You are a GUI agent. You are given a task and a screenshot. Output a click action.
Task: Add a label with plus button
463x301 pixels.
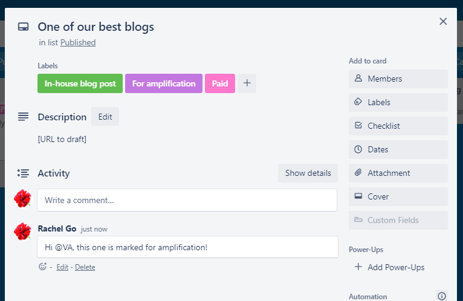[247, 83]
